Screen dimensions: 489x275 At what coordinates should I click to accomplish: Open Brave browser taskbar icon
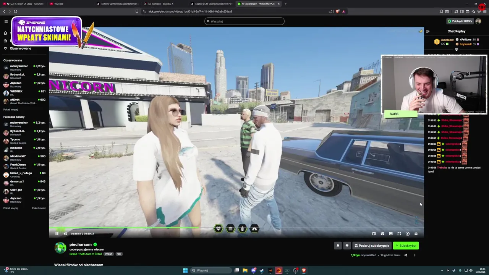point(304,270)
